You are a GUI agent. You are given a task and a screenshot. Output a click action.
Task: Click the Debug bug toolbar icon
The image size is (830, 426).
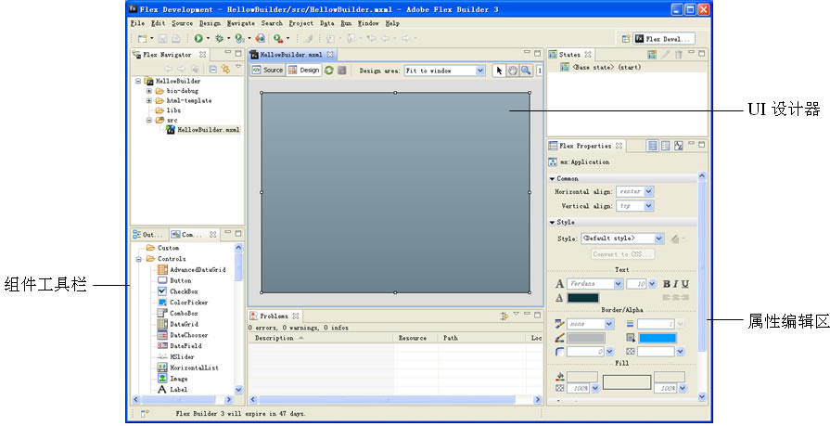[219, 38]
